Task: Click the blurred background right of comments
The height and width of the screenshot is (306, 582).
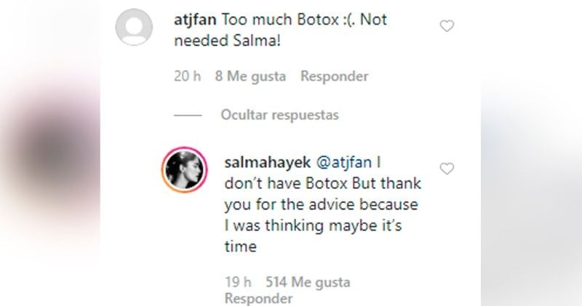Action: tap(531, 153)
